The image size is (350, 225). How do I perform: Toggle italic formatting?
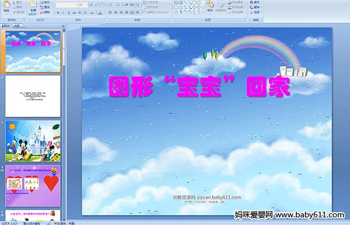[x=63, y=13]
